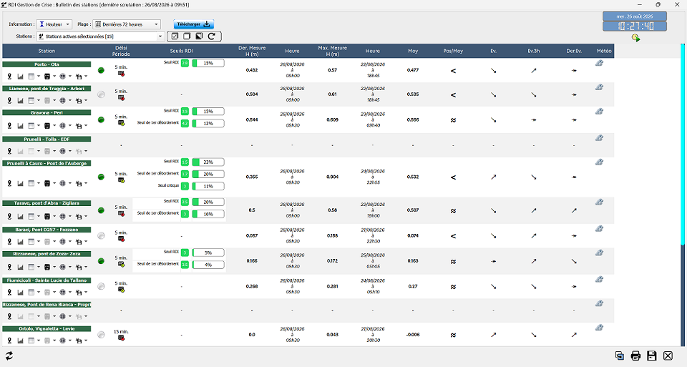Click the delay table icon for Taravo - Zigliara

122,214
